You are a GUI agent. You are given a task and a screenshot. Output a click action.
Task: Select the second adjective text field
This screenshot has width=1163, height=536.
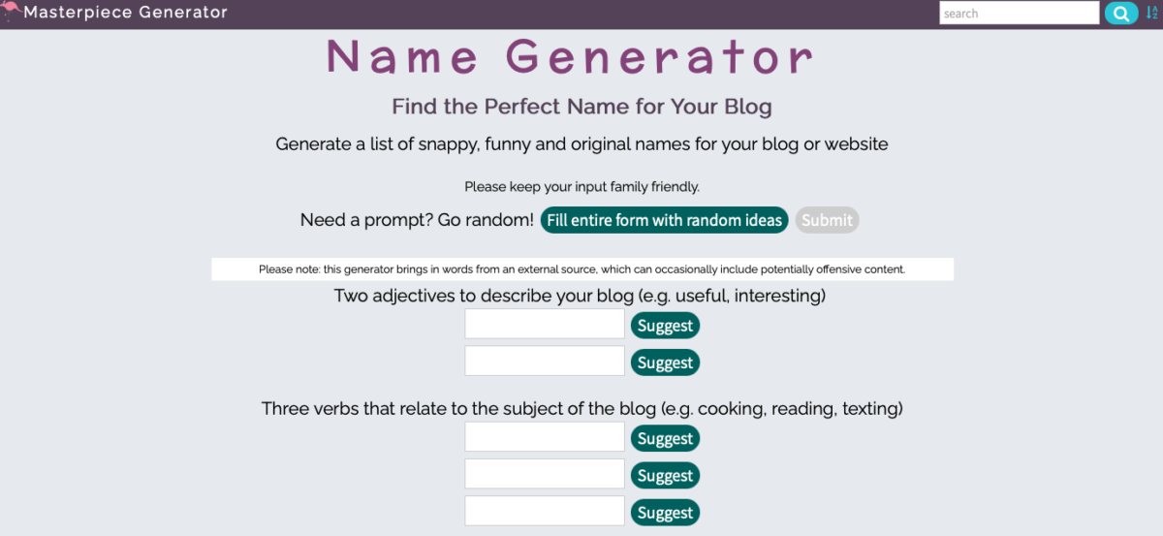pyautogui.click(x=545, y=362)
